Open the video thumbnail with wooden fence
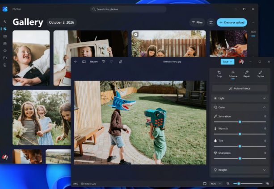 tap(169, 44)
